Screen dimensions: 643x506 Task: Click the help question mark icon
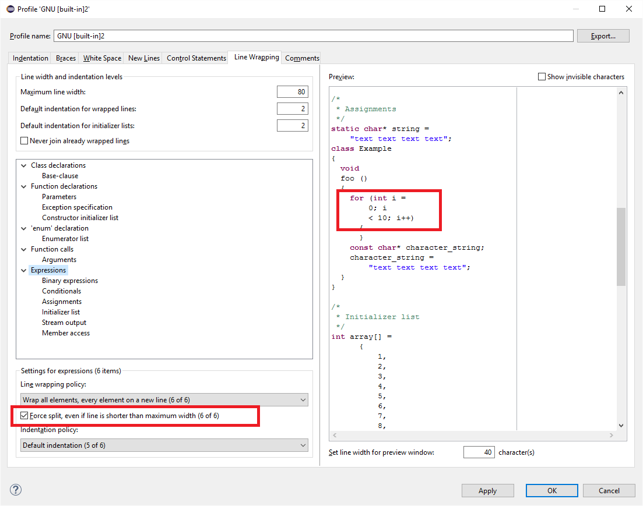(x=16, y=490)
